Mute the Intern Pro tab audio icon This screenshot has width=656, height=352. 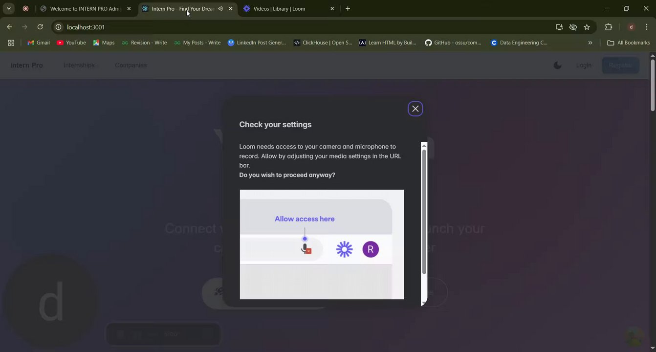click(x=220, y=9)
